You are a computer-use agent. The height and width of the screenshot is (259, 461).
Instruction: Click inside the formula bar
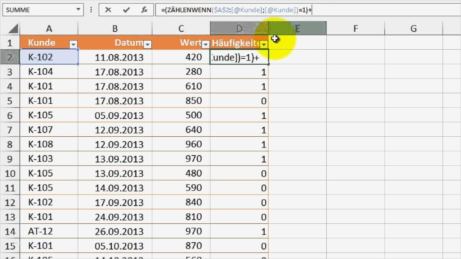tap(252, 10)
